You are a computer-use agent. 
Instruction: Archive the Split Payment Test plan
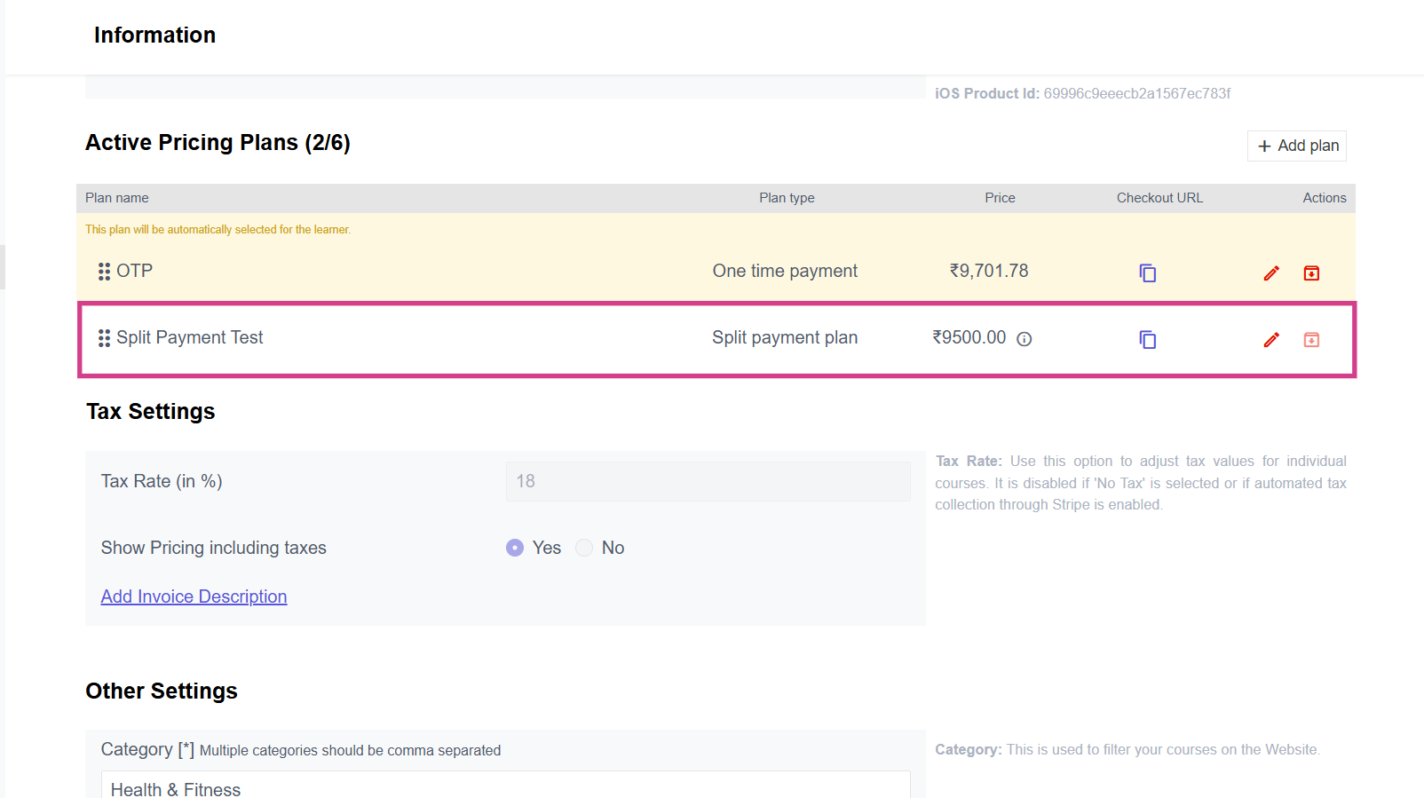1311,340
